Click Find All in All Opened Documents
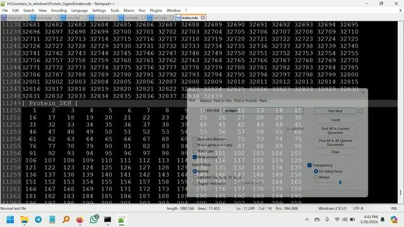404x227 pixels. 335,143
